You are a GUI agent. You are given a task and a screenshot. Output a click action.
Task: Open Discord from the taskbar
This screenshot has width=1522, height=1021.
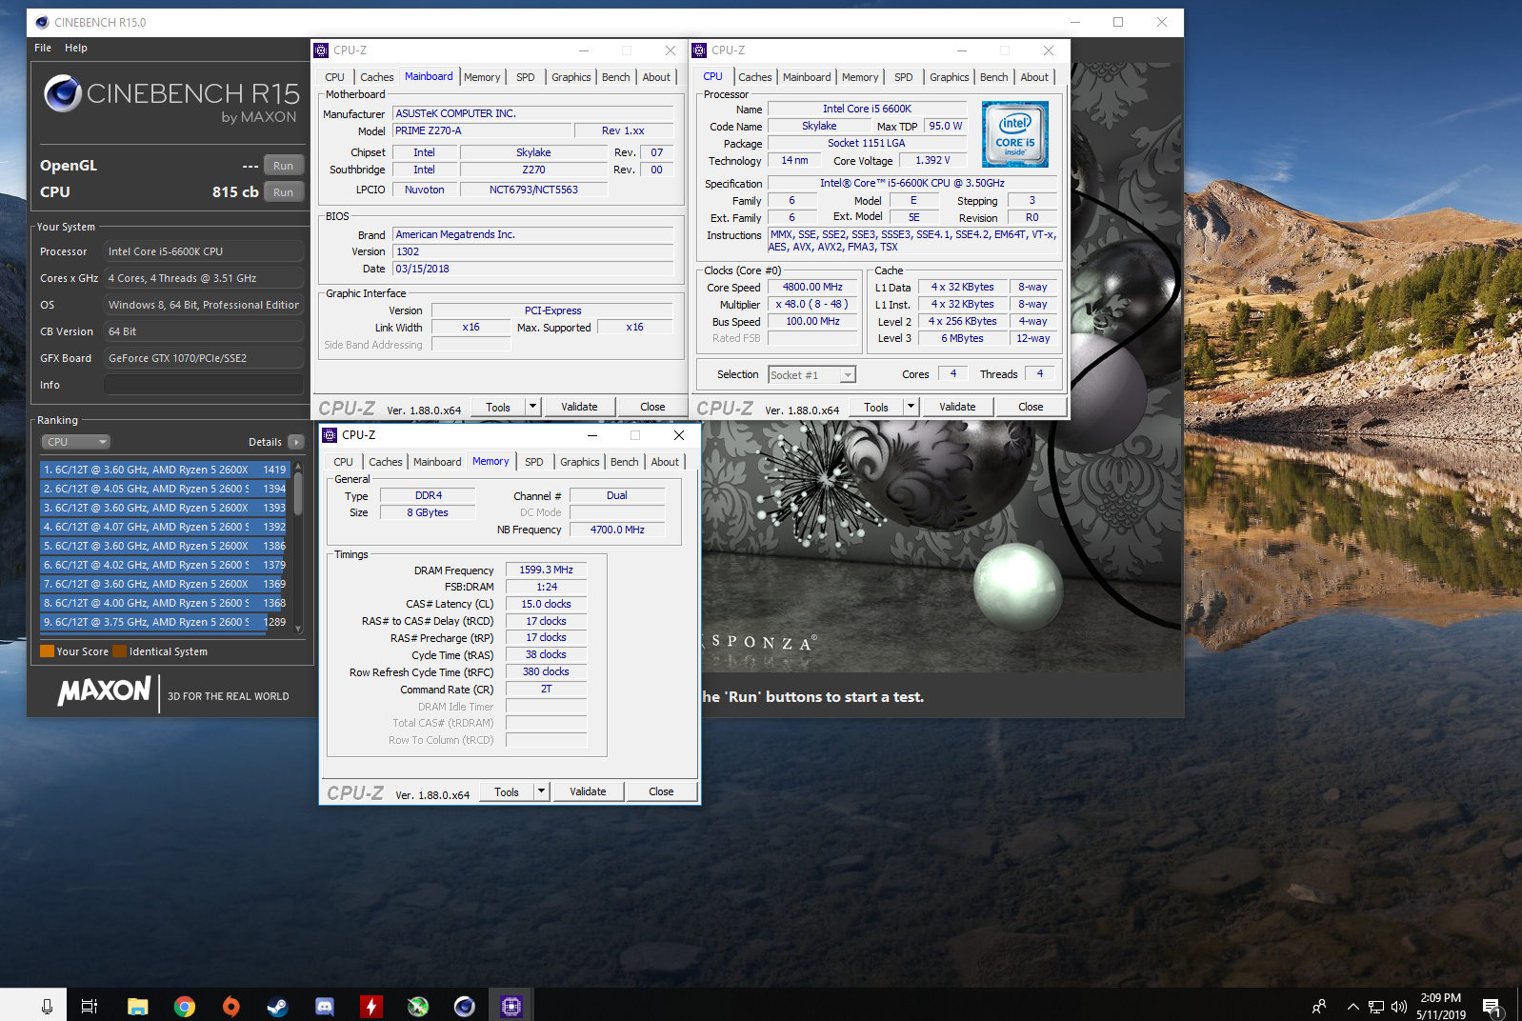click(324, 1006)
